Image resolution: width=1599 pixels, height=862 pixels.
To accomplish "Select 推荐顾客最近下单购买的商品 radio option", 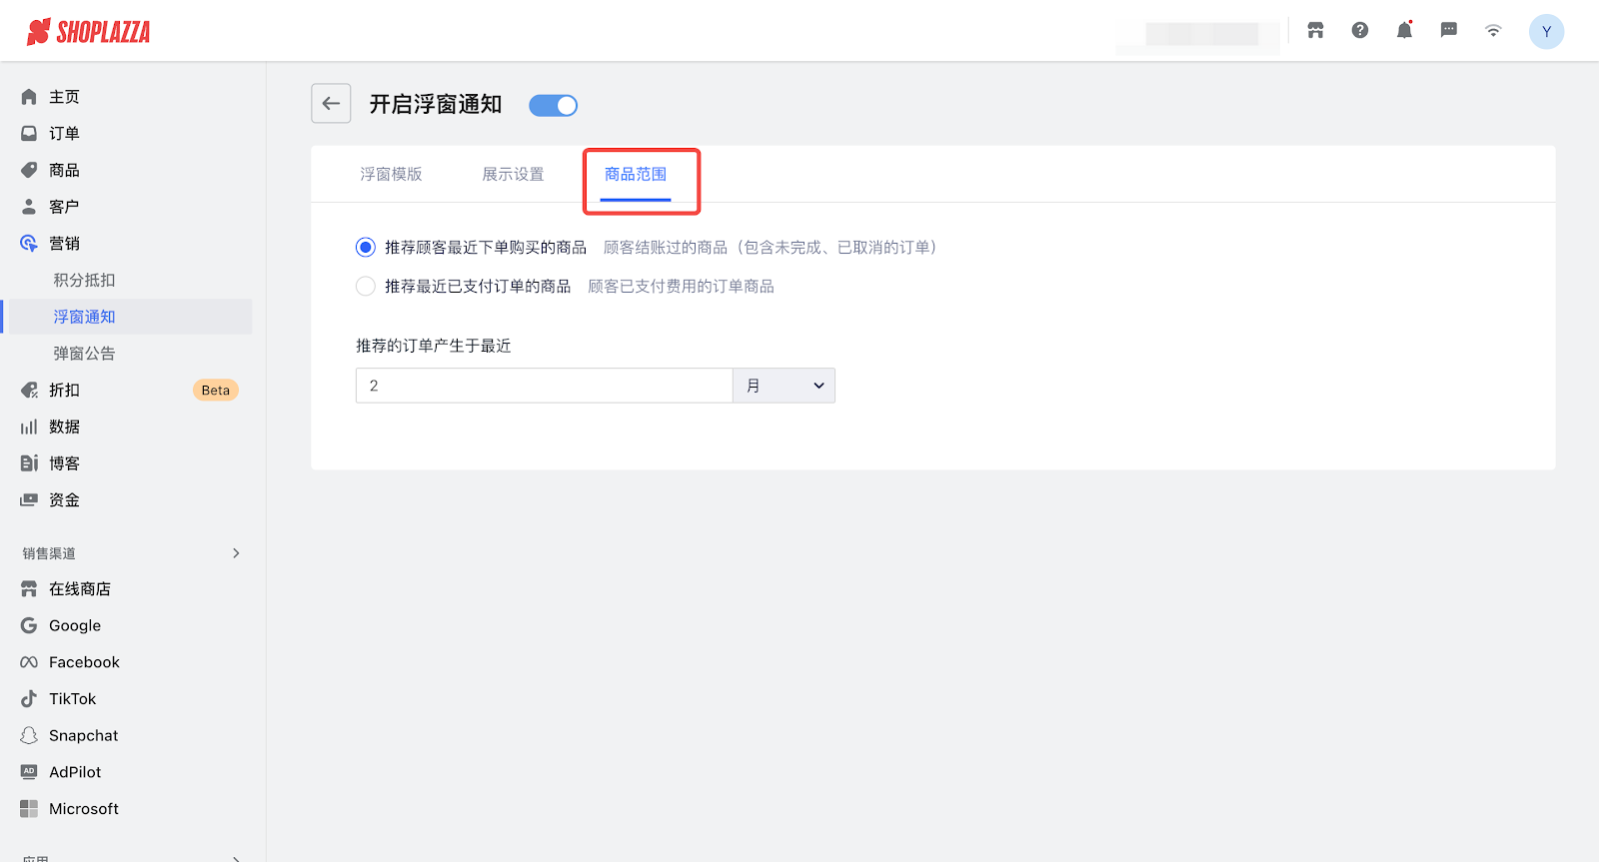I will (x=366, y=248).
